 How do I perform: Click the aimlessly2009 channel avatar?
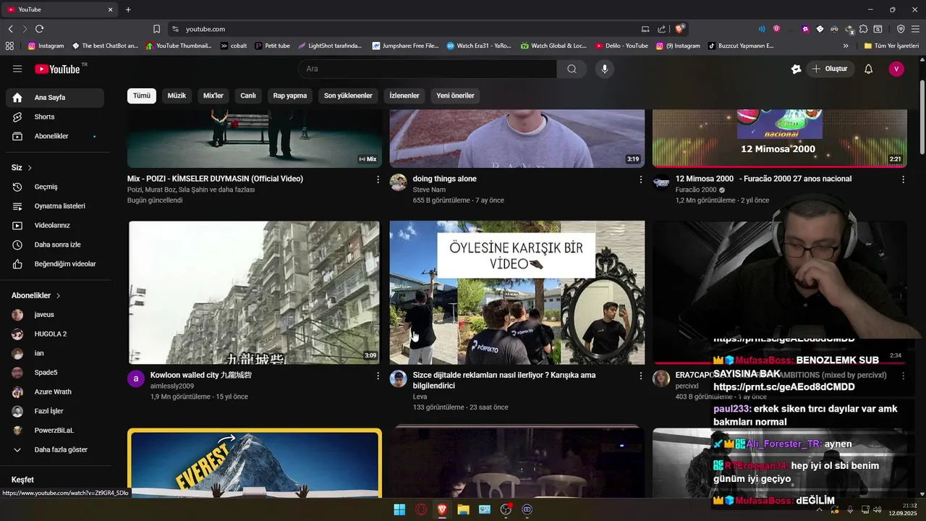coord(136,378)
